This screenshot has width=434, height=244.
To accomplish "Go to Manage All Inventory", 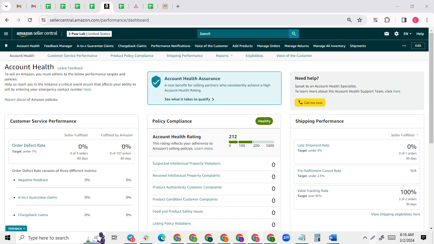I will tap(329, 46).
